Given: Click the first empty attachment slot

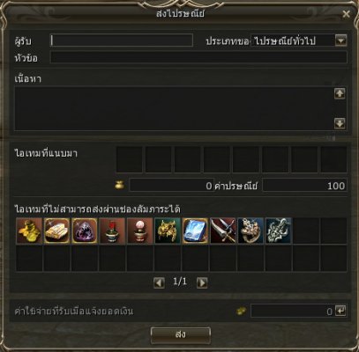Looking at the screenshot, I should [129, 159].
